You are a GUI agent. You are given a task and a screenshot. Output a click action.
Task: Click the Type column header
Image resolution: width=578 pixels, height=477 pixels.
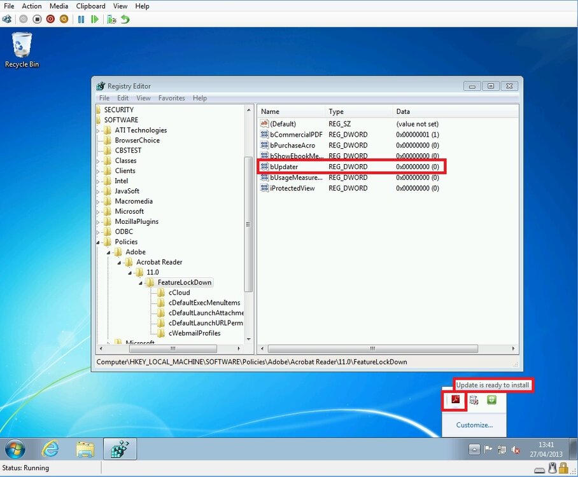pyautogui.click(x=359, y=111)
